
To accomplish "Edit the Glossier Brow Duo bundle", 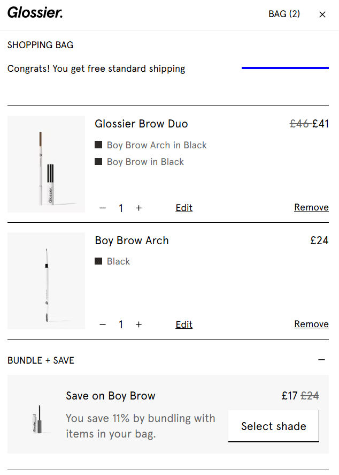I will (184, 208).
